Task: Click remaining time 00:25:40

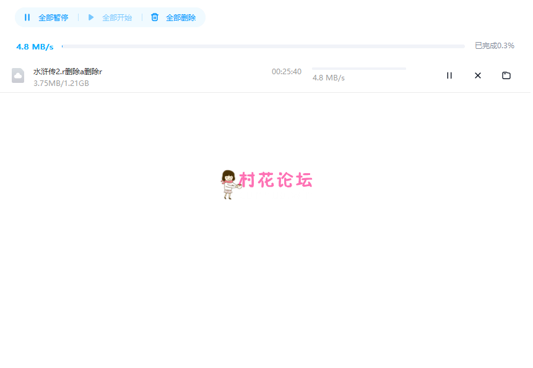Action: tap(287, 72)
